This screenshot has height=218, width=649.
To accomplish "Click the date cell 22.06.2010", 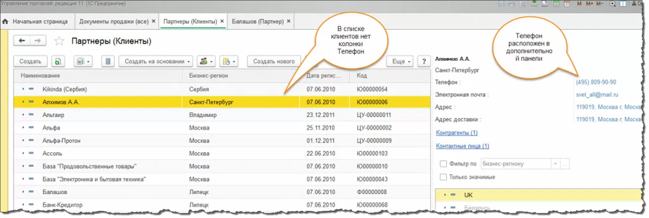I will pos(321,153).
